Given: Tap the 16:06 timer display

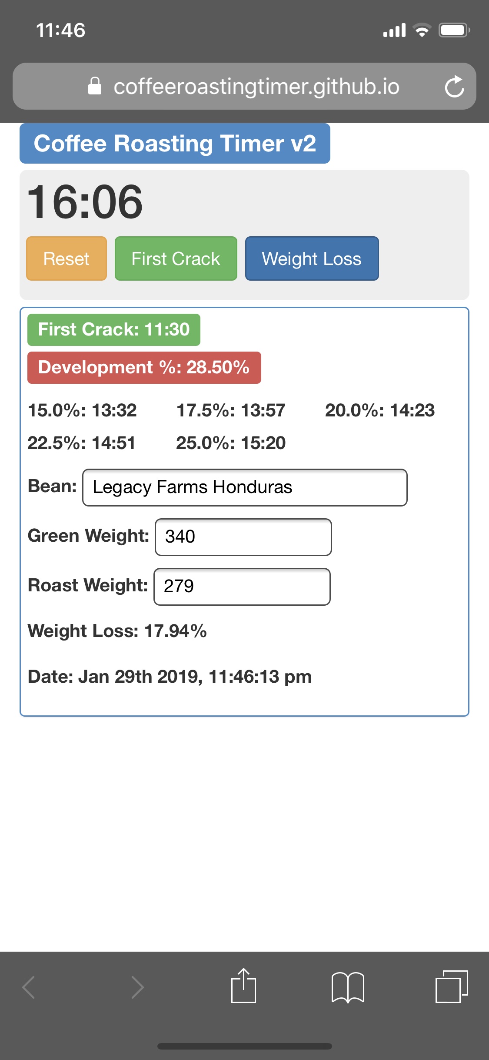Looking at the screenshot, I should pos(85,202).
